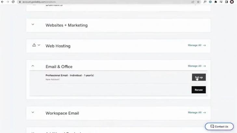Reload the GoDaddy products page
237x133 pixels.
13,2
